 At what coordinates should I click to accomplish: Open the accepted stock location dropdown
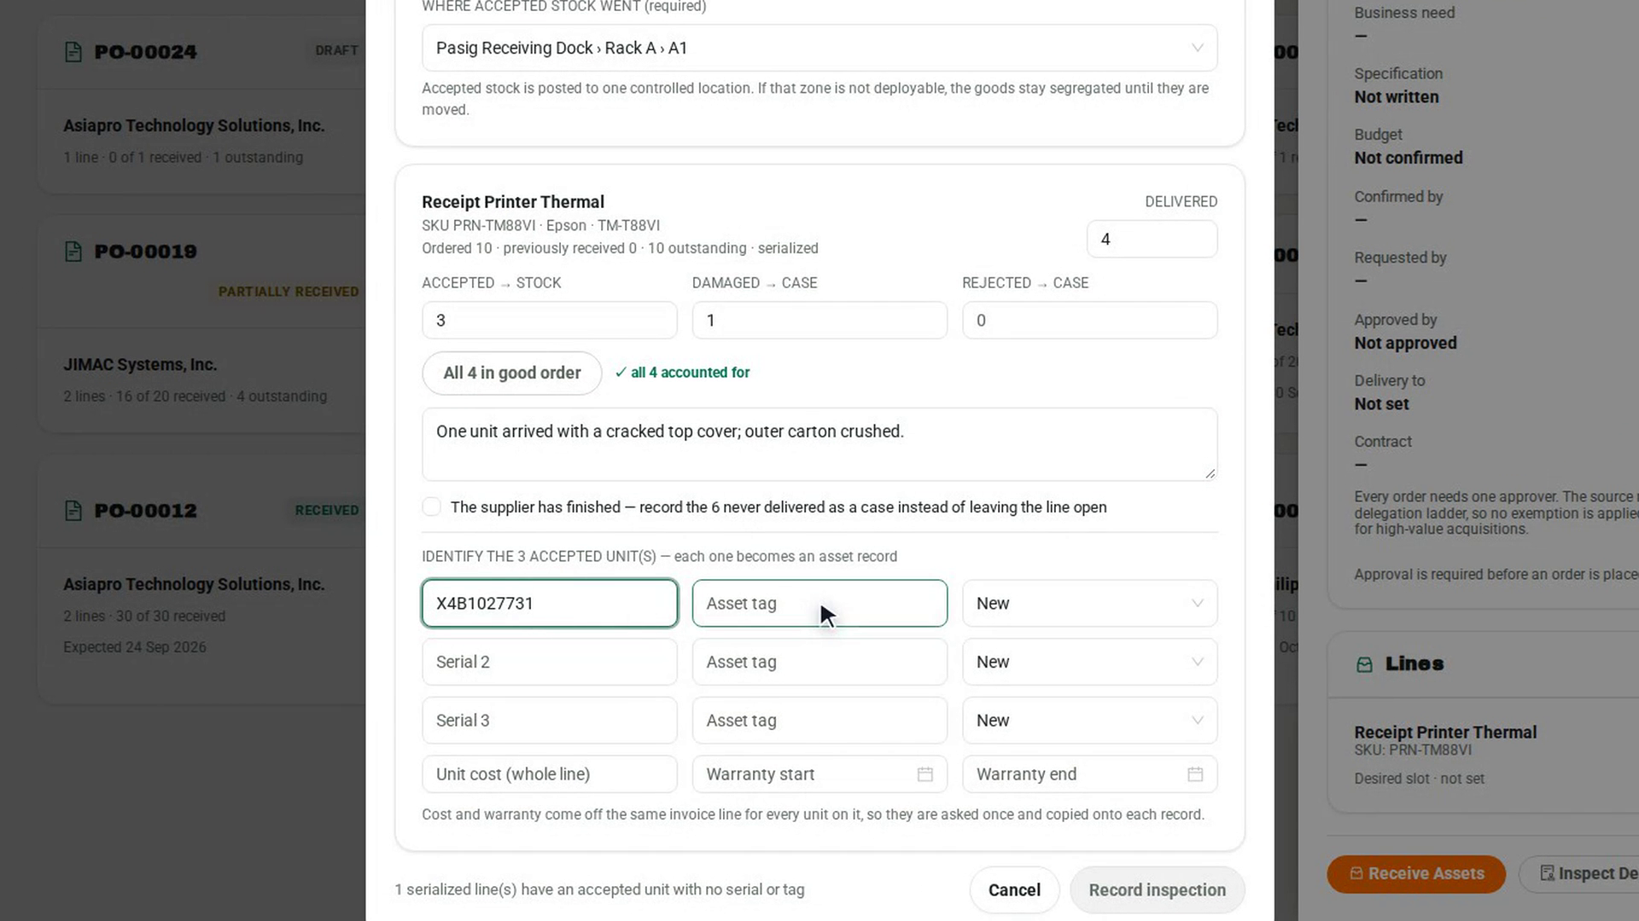coord(819,48)
